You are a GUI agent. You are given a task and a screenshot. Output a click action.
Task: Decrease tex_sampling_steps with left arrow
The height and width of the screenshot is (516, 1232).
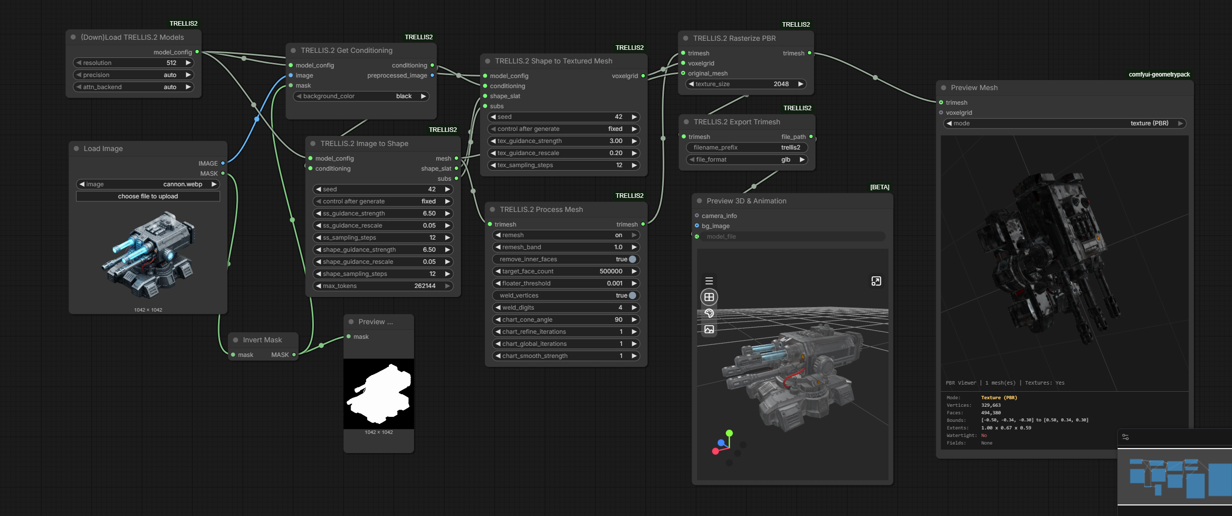pyautogui.click(x=493, y=165)
